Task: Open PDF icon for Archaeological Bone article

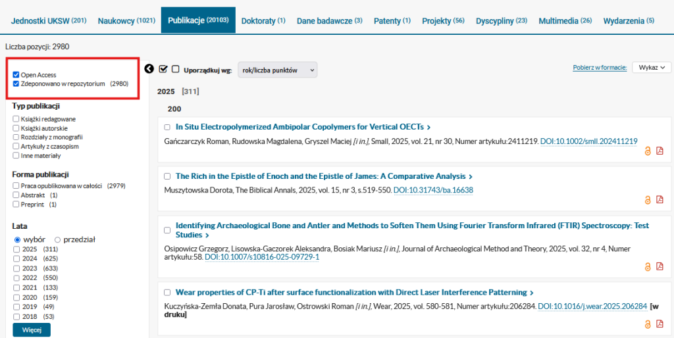Action: point(660,266)
